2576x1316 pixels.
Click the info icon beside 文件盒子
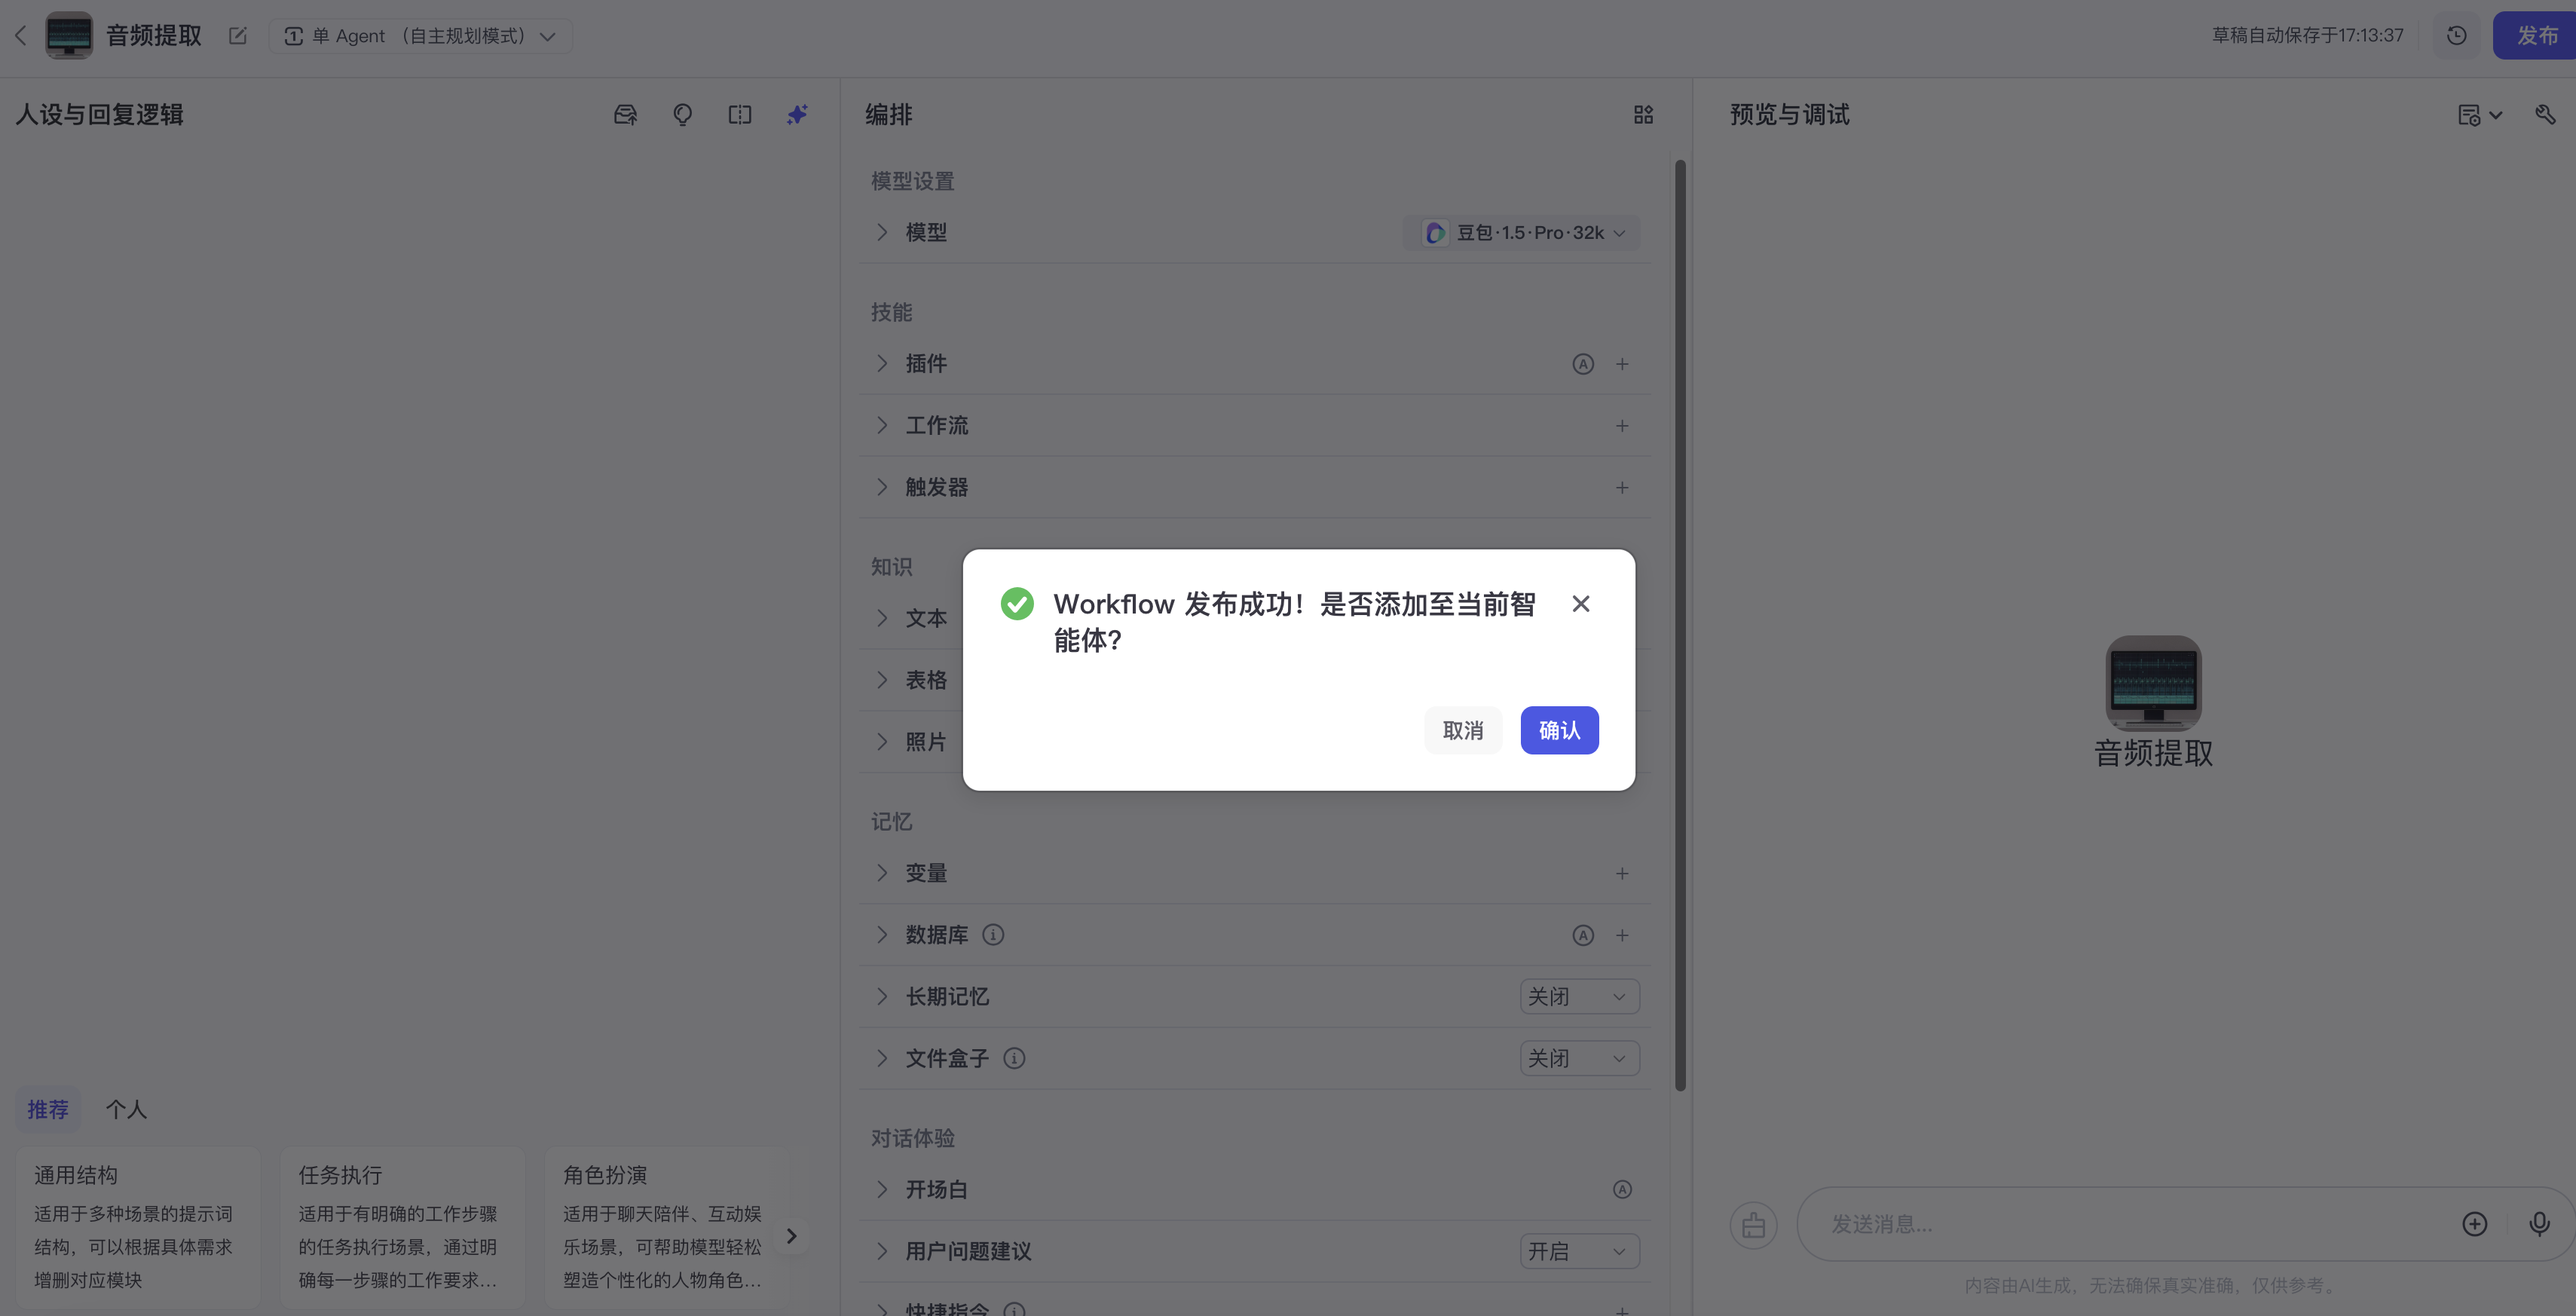1014,1059
